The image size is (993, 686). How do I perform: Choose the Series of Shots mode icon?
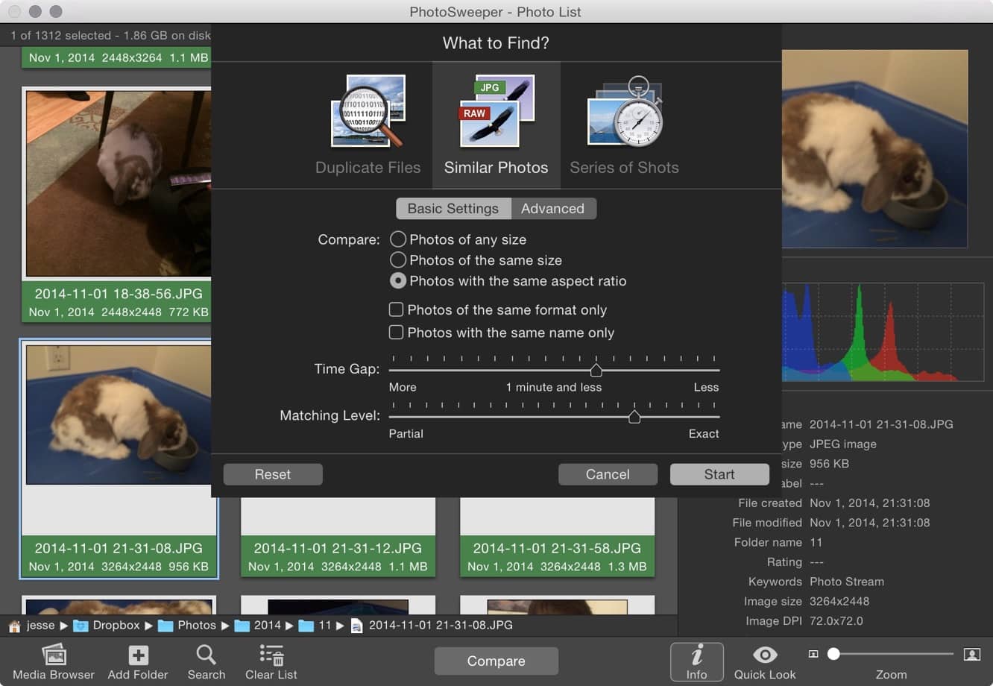(624, 112)
